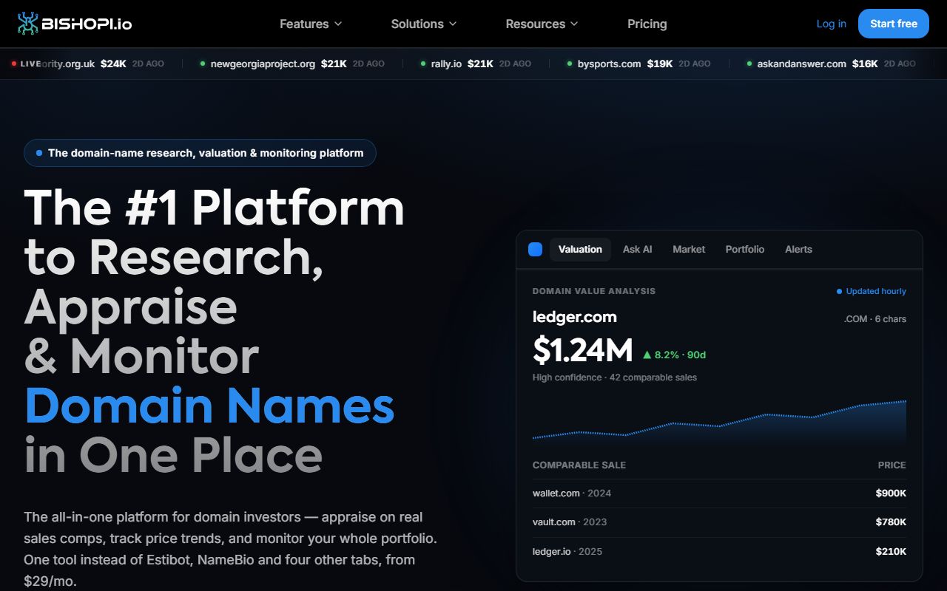Click the platform tagline badge
This screenshot has width=947, height=591.
pyautogui.click(x=200, y=153)
